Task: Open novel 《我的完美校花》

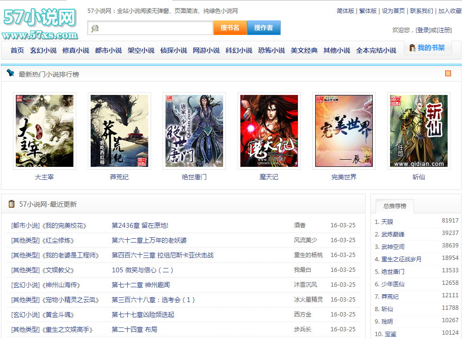Action: coord(64,226)
